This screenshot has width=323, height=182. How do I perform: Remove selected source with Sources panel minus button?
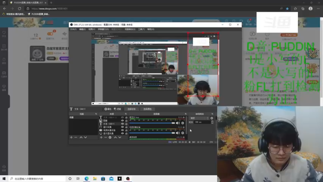click(x=105, y=138)
